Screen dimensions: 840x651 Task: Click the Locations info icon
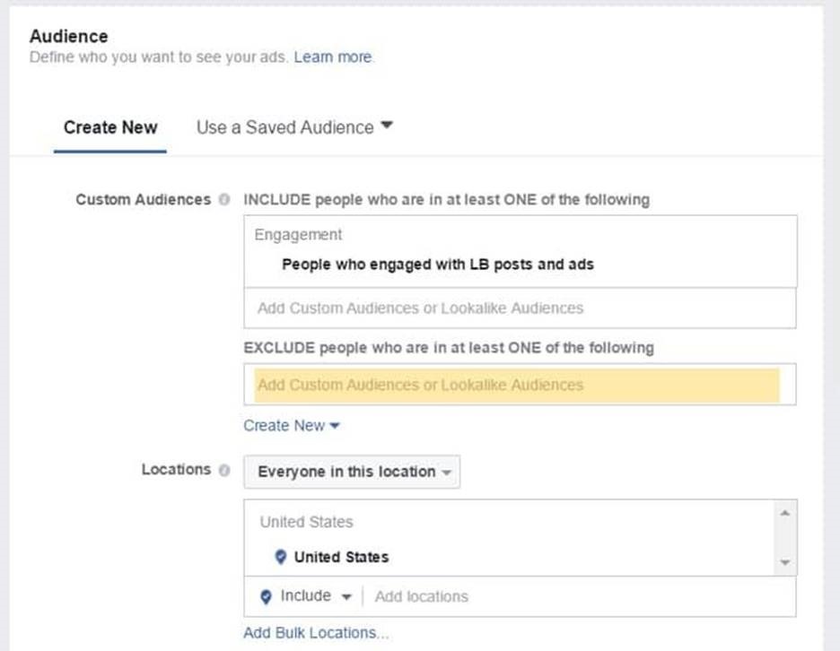(x=223, y=470)
